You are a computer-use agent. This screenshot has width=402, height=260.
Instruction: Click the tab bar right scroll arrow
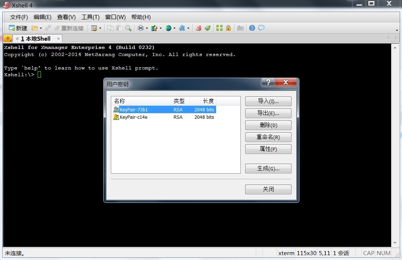pos(396,37)
